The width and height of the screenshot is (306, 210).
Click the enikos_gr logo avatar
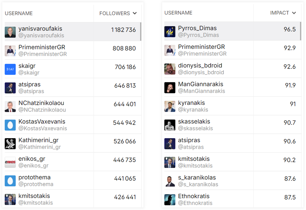tap(10, 162)
